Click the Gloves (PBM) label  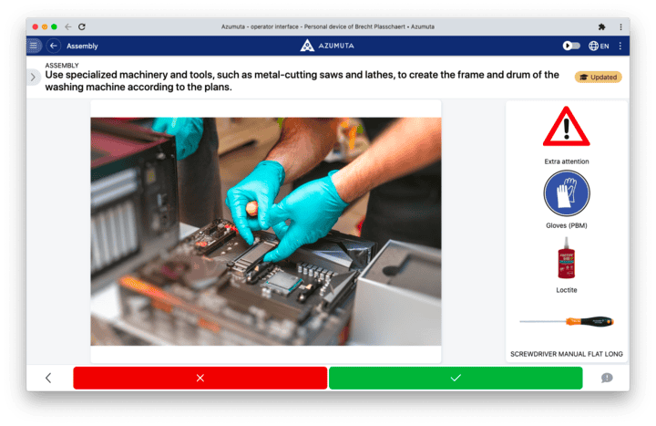tap(567, 225)
